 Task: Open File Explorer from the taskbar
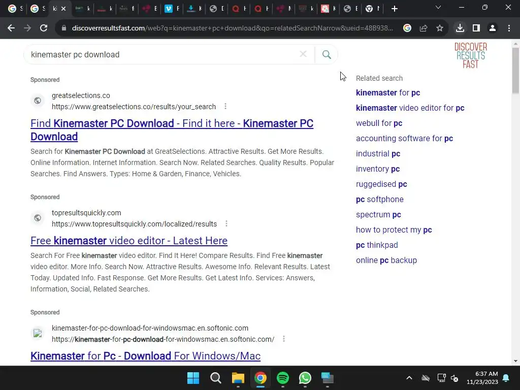238,378
